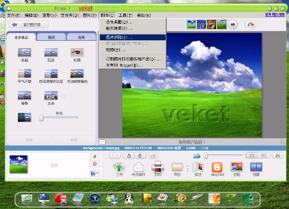
Task: Open the green question mark dock icon
Action: [230, 198]
